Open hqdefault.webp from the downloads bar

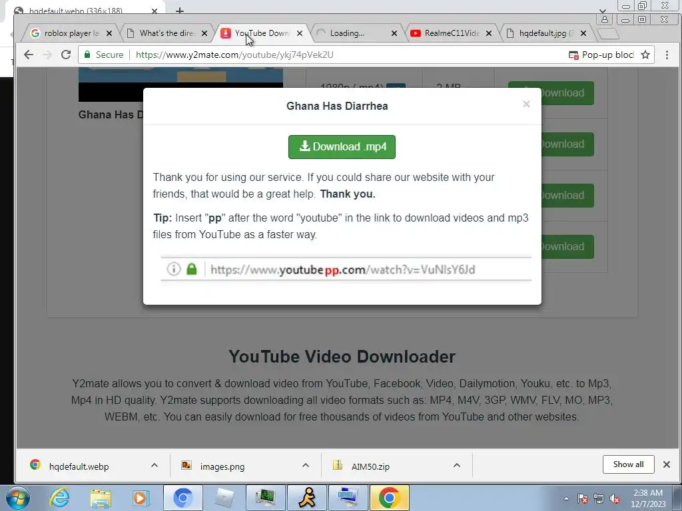(79, 466)
